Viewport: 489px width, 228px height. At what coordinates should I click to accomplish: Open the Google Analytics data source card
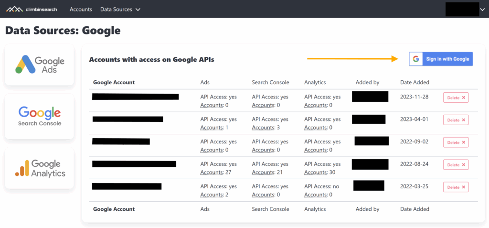click(40, 168)
